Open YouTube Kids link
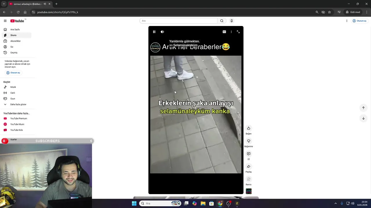 tap(16, 130)
